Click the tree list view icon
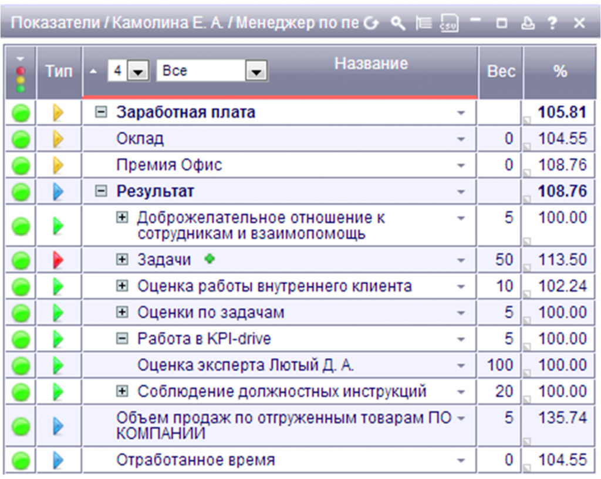Viewport: 601px width, 479px height. pos(423,23)
